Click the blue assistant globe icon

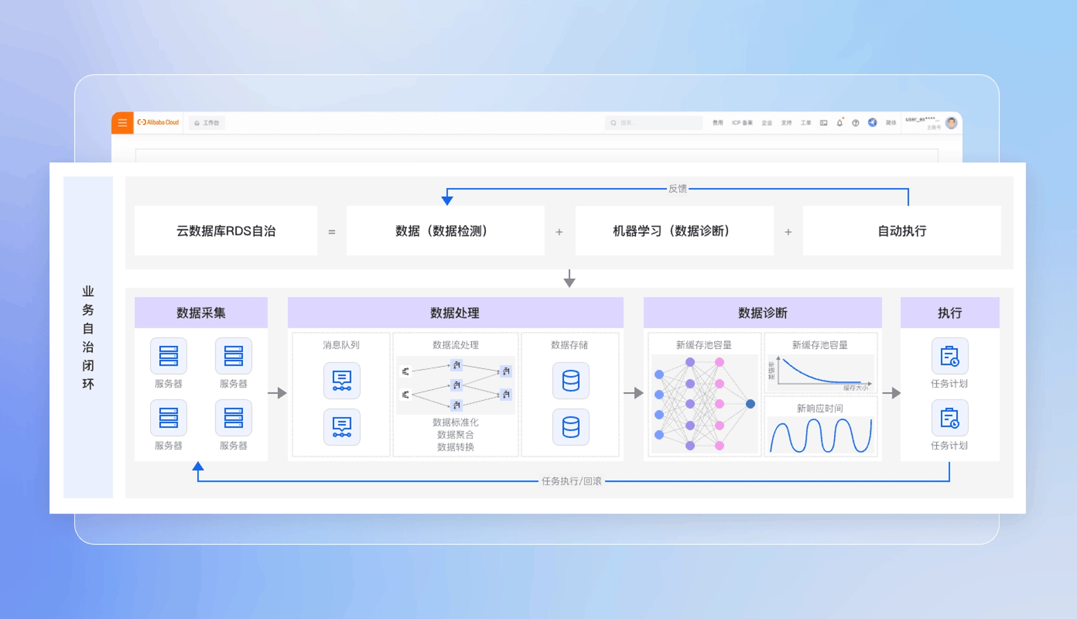(x=872, y=123)
